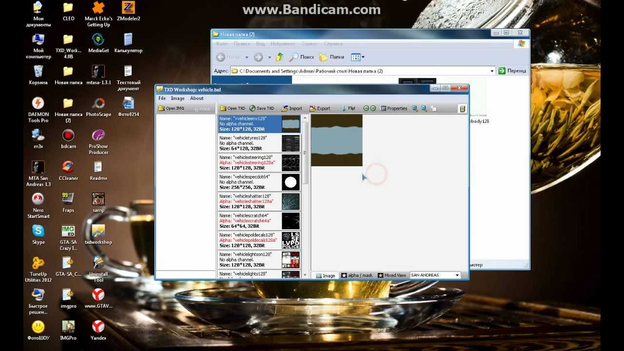
Task: Move texture down with the green down arrow
Action: tap(373, 108)
